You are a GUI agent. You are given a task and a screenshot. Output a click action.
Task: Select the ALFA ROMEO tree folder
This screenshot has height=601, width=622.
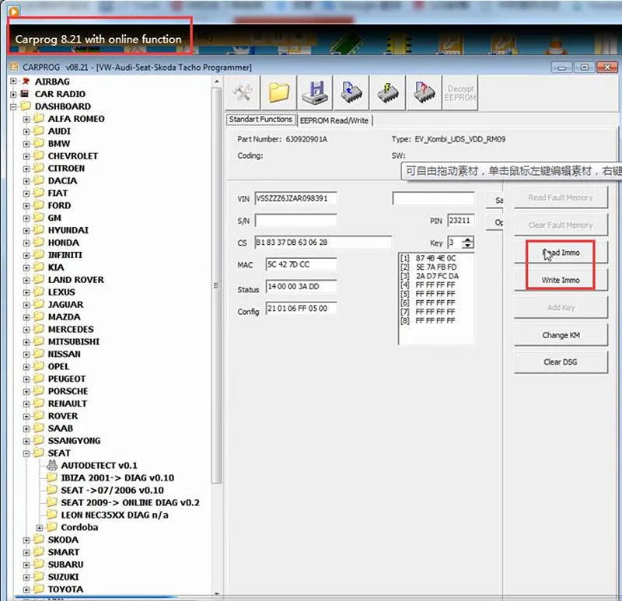(x=76, y=119)
